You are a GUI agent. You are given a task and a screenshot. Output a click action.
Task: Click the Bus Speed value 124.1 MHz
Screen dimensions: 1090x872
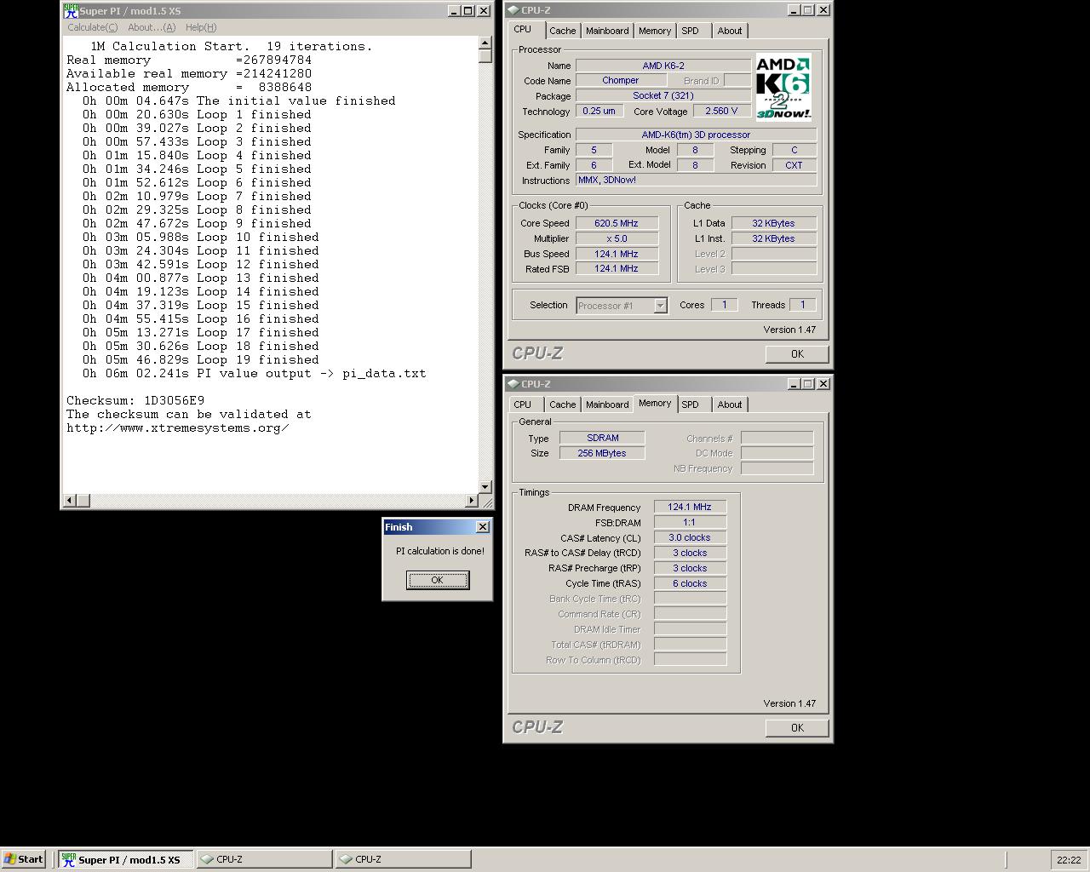click(x=617, y=254)
